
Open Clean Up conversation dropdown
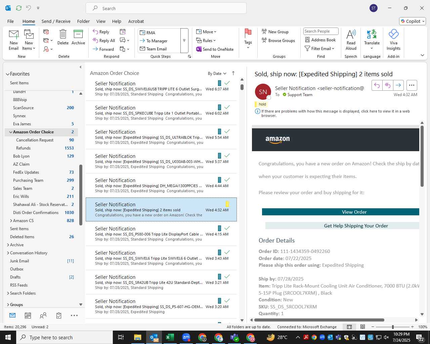pyautogui.click(x=48, y=41)
